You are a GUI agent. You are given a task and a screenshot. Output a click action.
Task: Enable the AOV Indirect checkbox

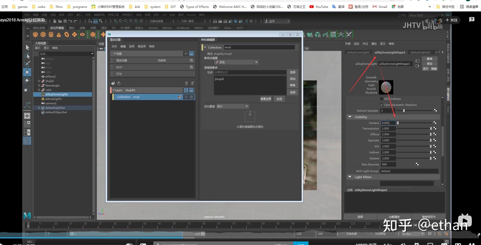click(x=381, y=99)
